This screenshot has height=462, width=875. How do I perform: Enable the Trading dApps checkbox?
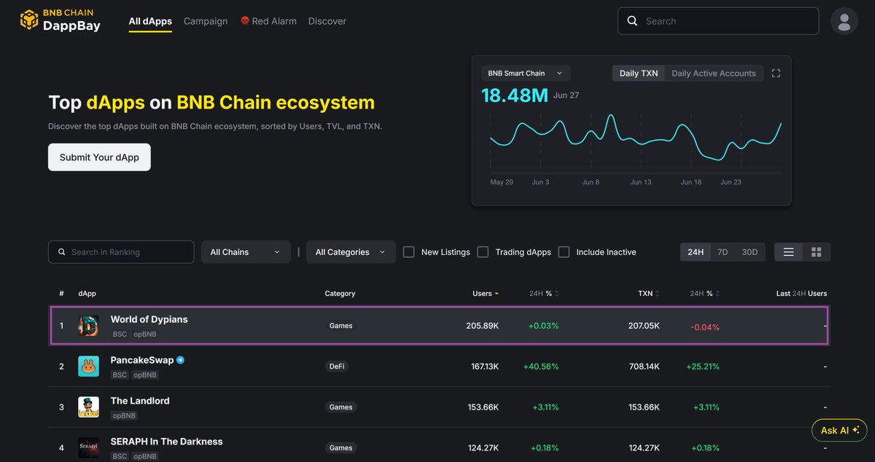pyautogui.click(x=483, y=252)
